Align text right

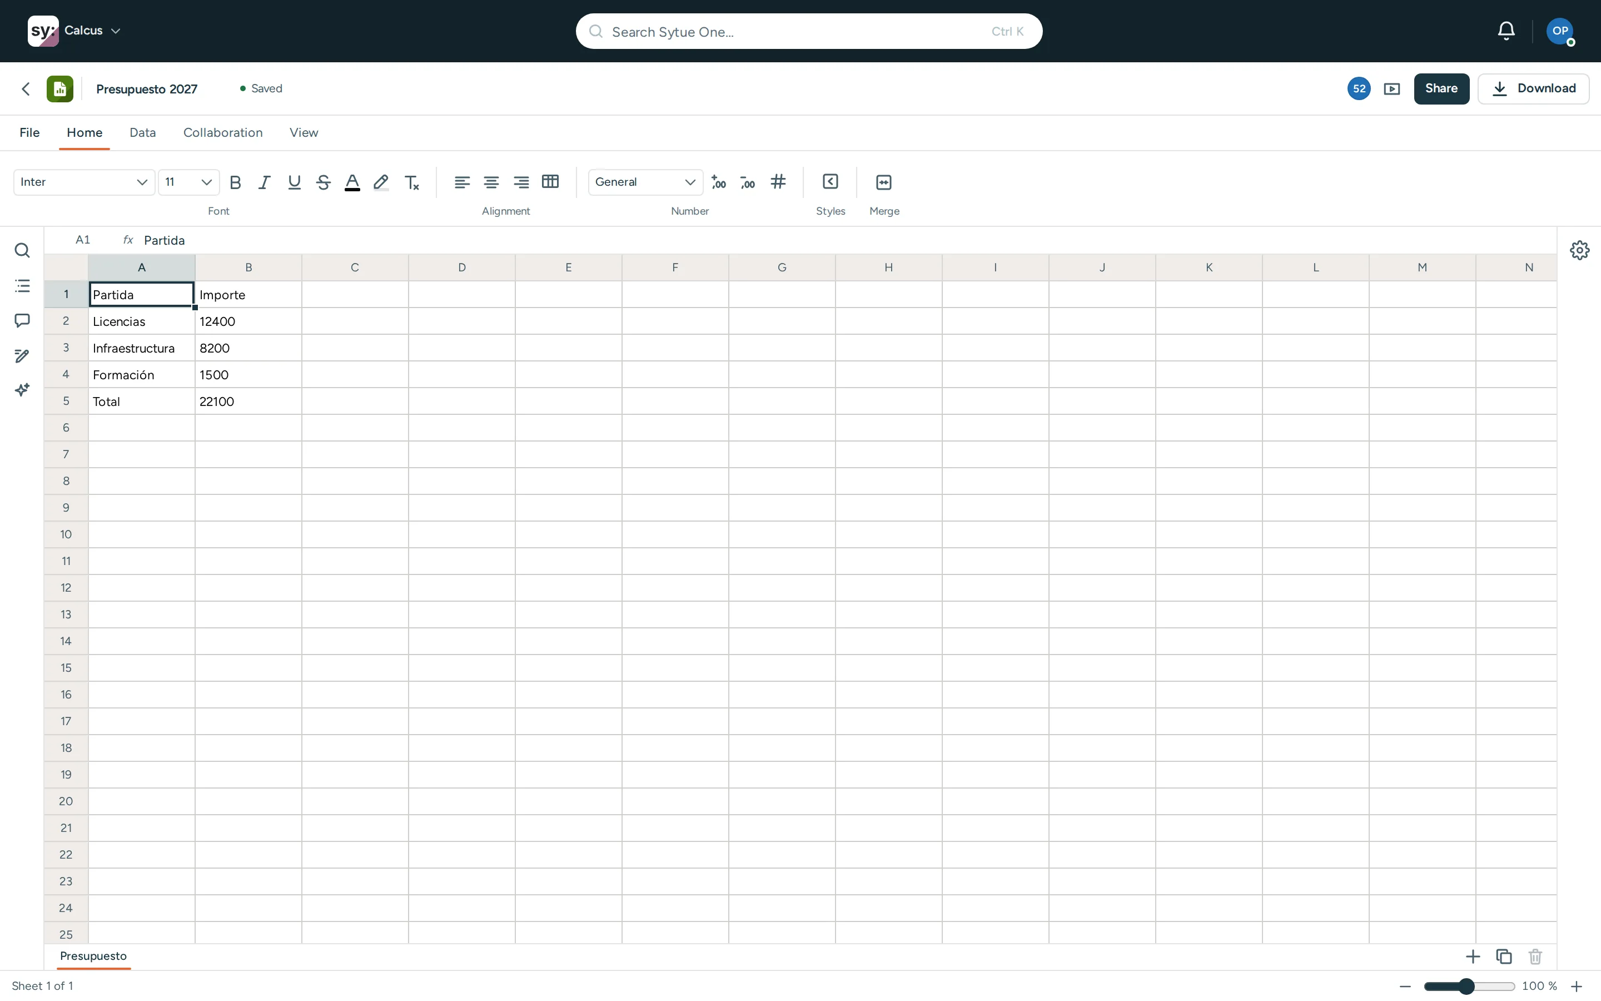(x=521, y=182)
